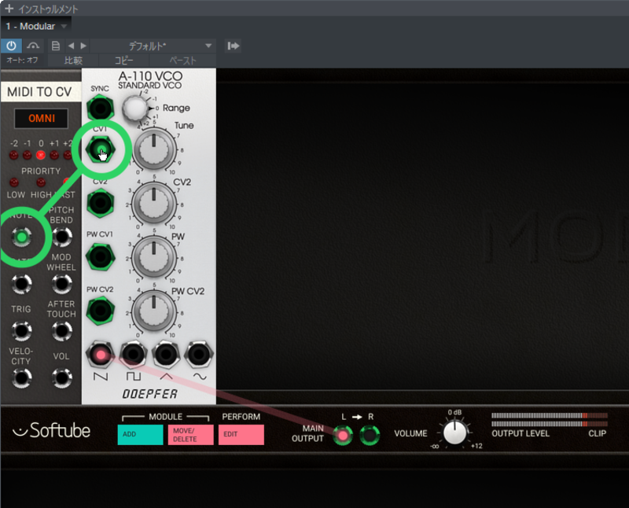
Task: Click the master VOLUME knob
Action: 455,433
